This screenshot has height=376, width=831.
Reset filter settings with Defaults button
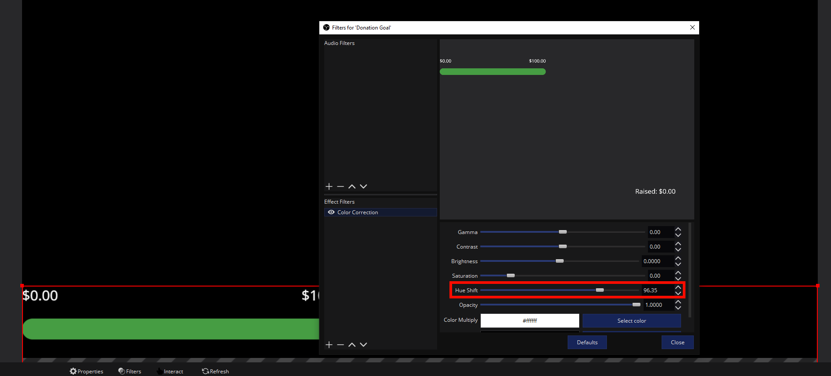(587, 342)
